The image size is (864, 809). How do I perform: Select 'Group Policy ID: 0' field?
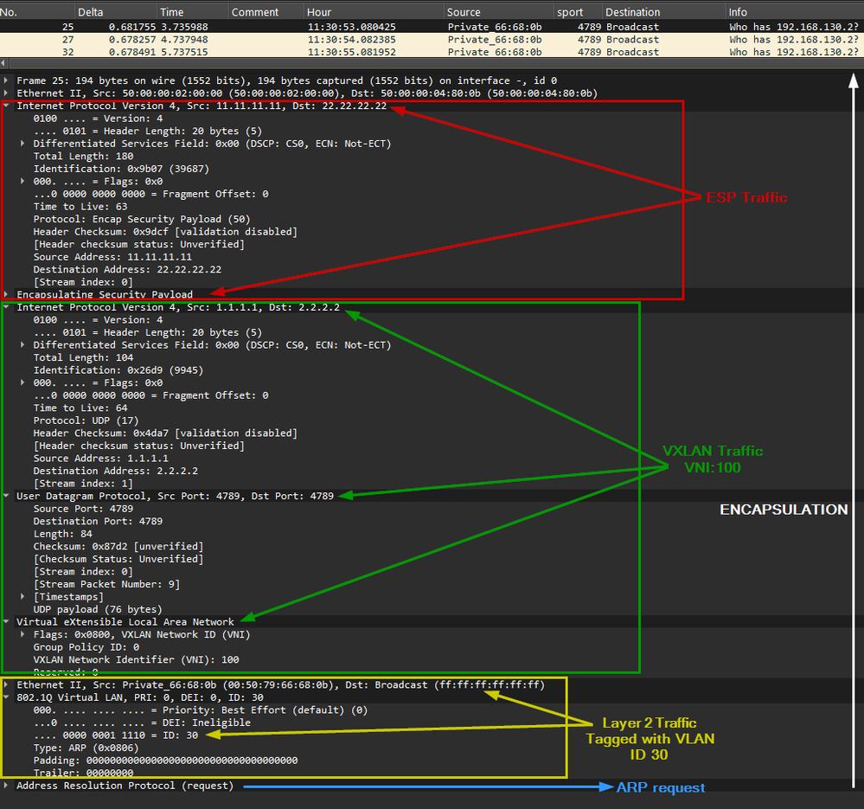86,647
